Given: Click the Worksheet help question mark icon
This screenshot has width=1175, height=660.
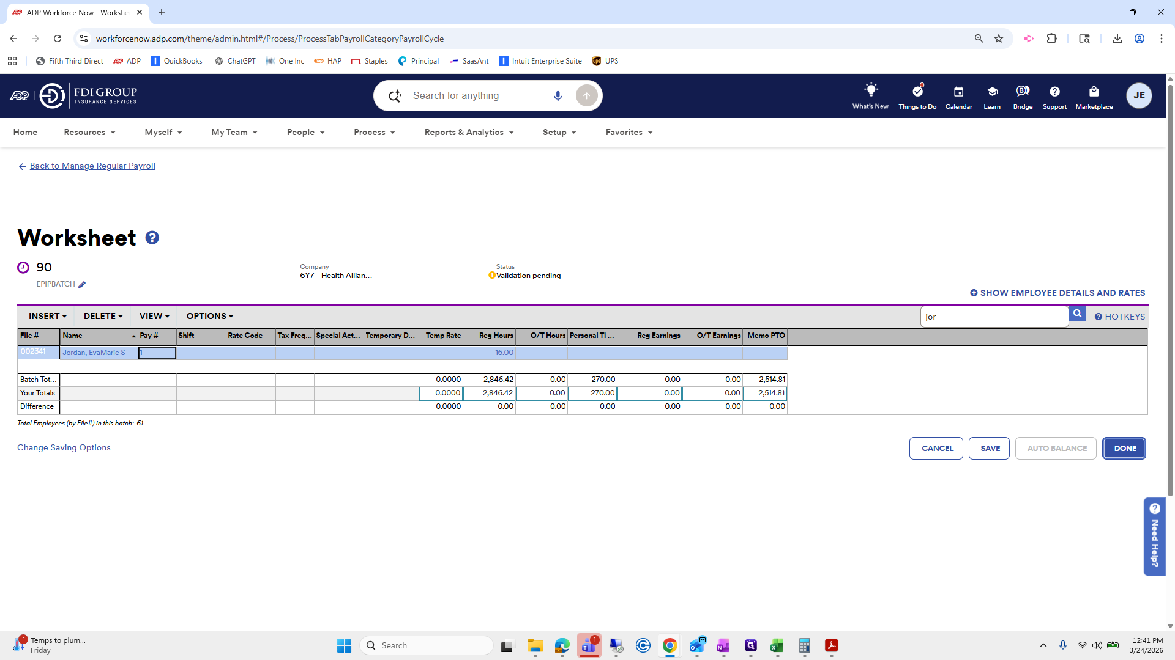Looking at the screenshot, I should point(152,238).
